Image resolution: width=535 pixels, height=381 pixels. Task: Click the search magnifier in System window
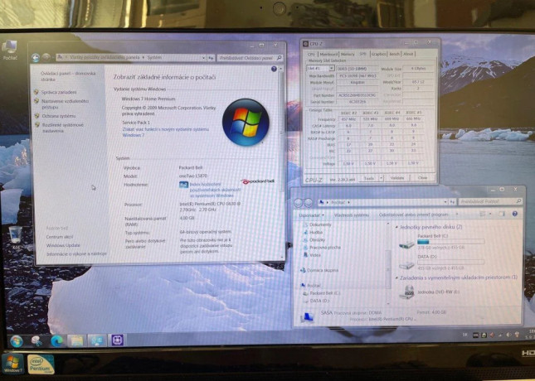(x=279, y=58)
